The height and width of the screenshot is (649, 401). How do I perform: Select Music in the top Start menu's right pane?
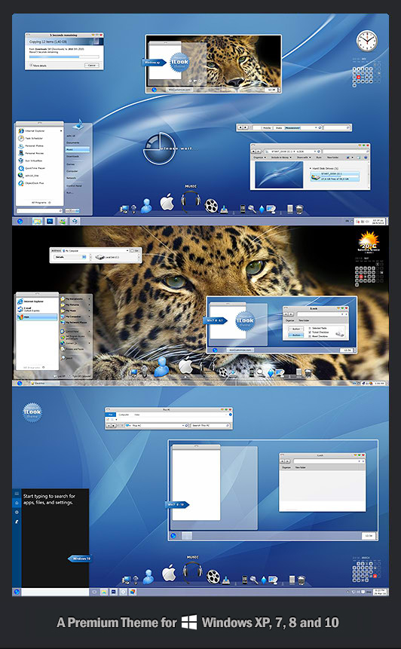tap(77, 149)
